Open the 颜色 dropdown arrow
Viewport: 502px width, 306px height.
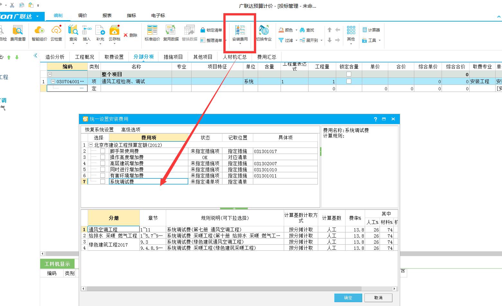point(296,30)
